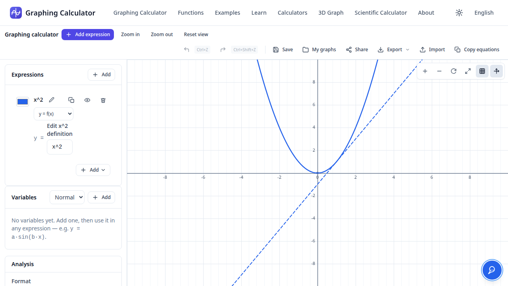508x286 pixels.
Task: Toggle the grid lines button on graph
Action: tap(482, 71)
